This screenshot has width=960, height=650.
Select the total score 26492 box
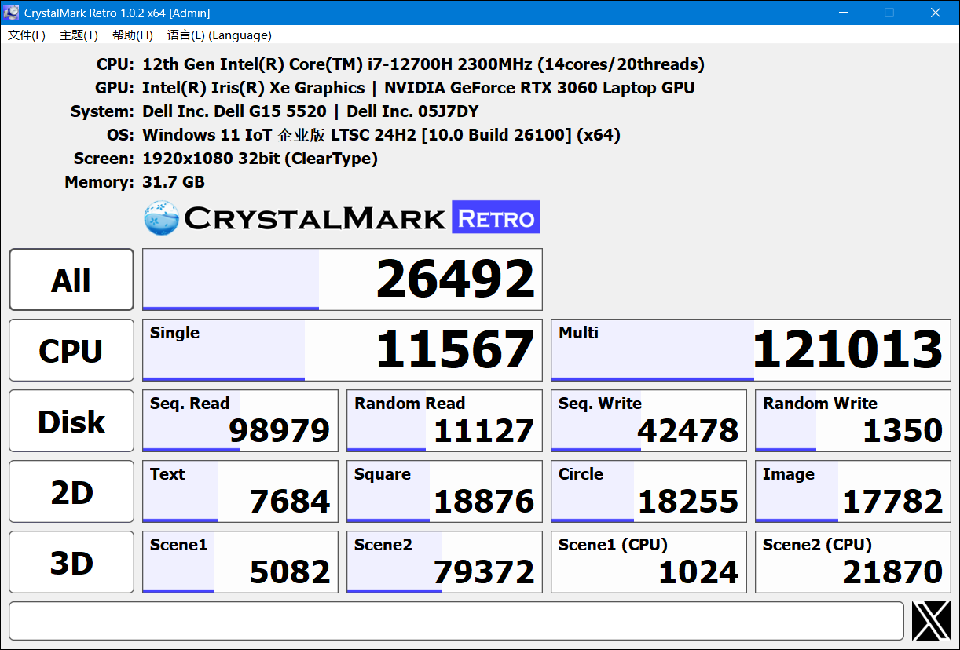tap(343, 279)
